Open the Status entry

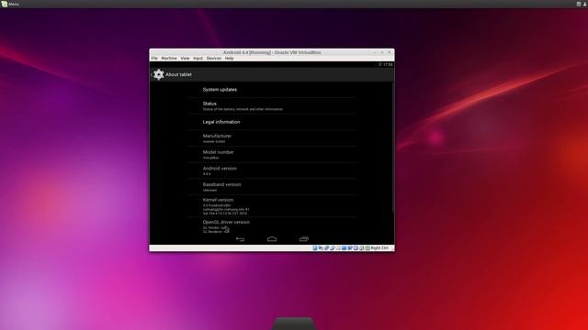click(272, 106)
